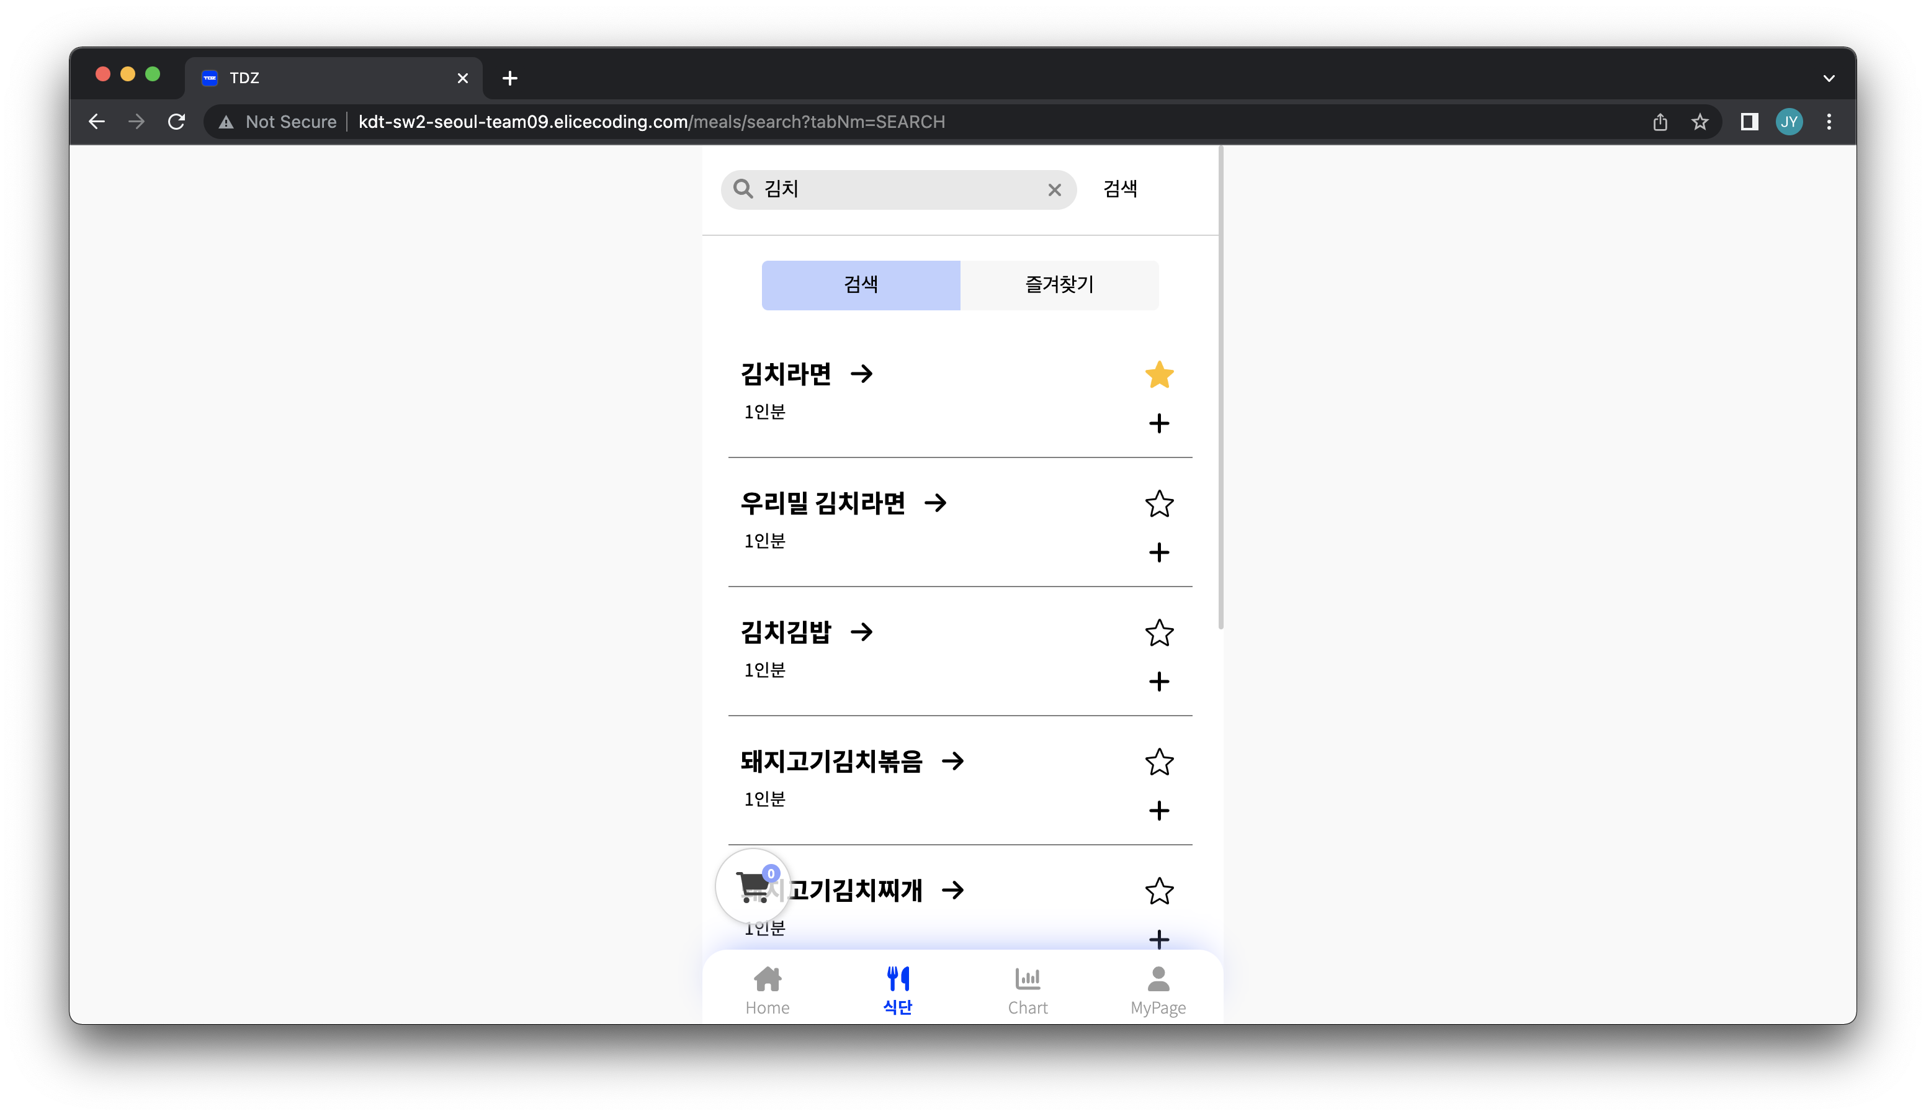Open MyPage in the bottom navigation

pos(1158,991)
